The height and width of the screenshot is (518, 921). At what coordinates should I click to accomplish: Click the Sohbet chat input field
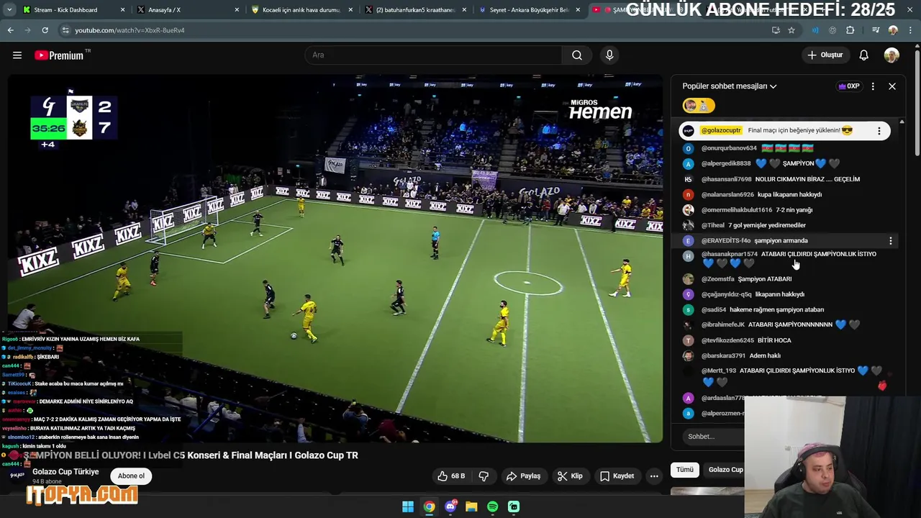click(x=712, y=437)
